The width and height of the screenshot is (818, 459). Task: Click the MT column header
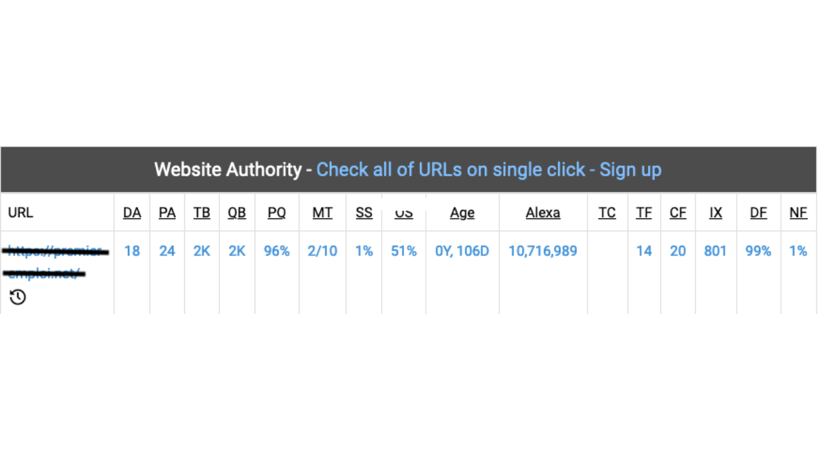point(323,213)
